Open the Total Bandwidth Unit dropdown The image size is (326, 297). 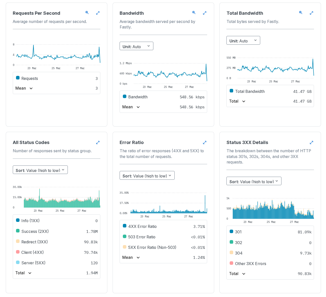(x=243, y=41)
